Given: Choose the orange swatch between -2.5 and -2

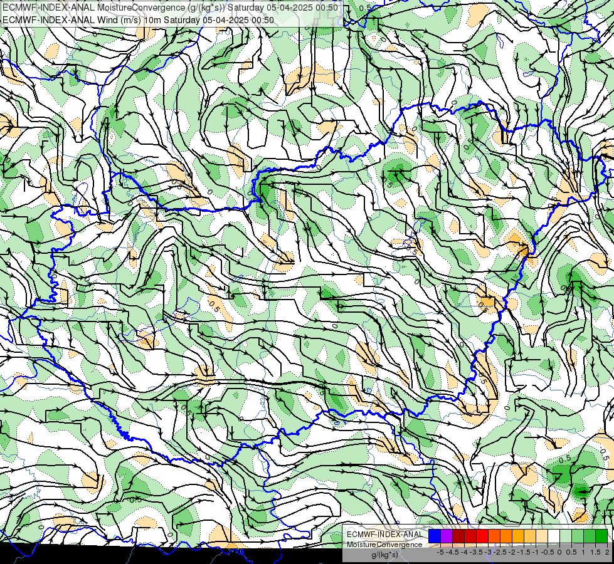Looking at the screenshot, I should 506,536.
